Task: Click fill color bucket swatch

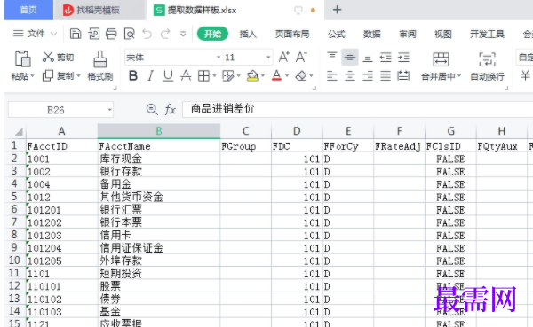Action: tap(252, 75)
